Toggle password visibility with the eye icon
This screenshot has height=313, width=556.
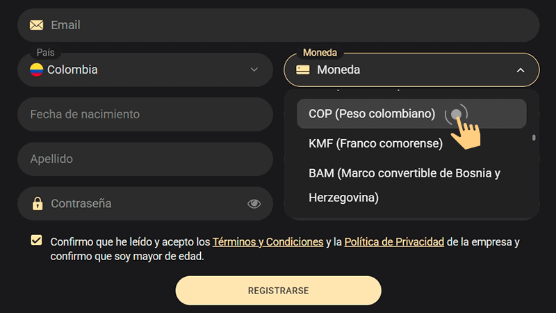pos(254,204)
